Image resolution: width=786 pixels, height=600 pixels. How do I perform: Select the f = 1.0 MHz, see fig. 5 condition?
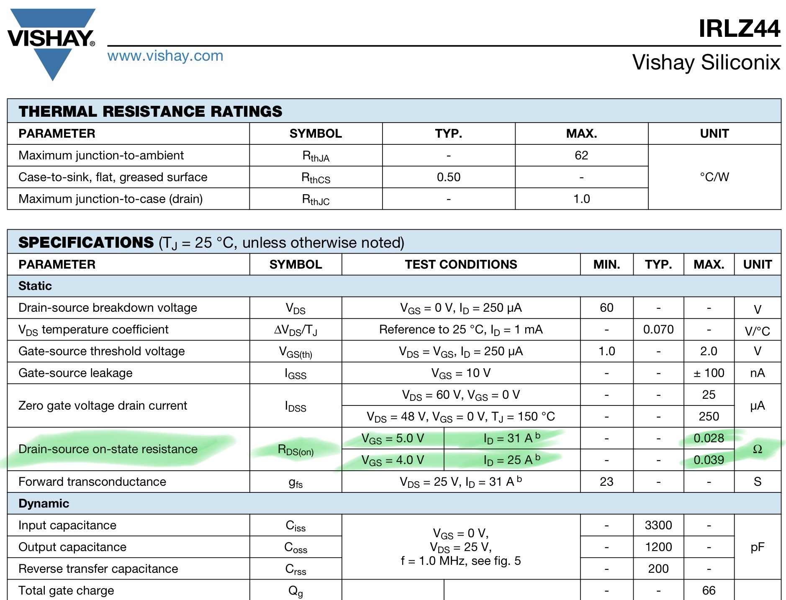pos(461,561)
